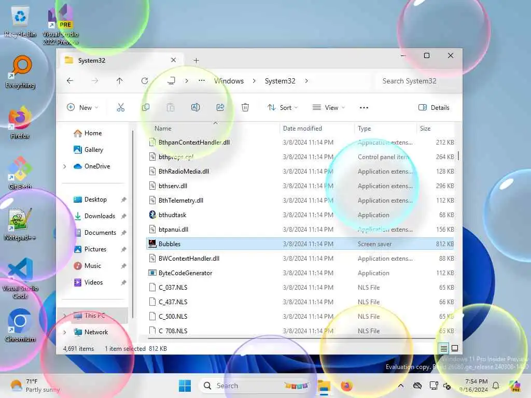Open Firefox desktop shortcut
Screen dimensions: 531x398
coord(20,122)
